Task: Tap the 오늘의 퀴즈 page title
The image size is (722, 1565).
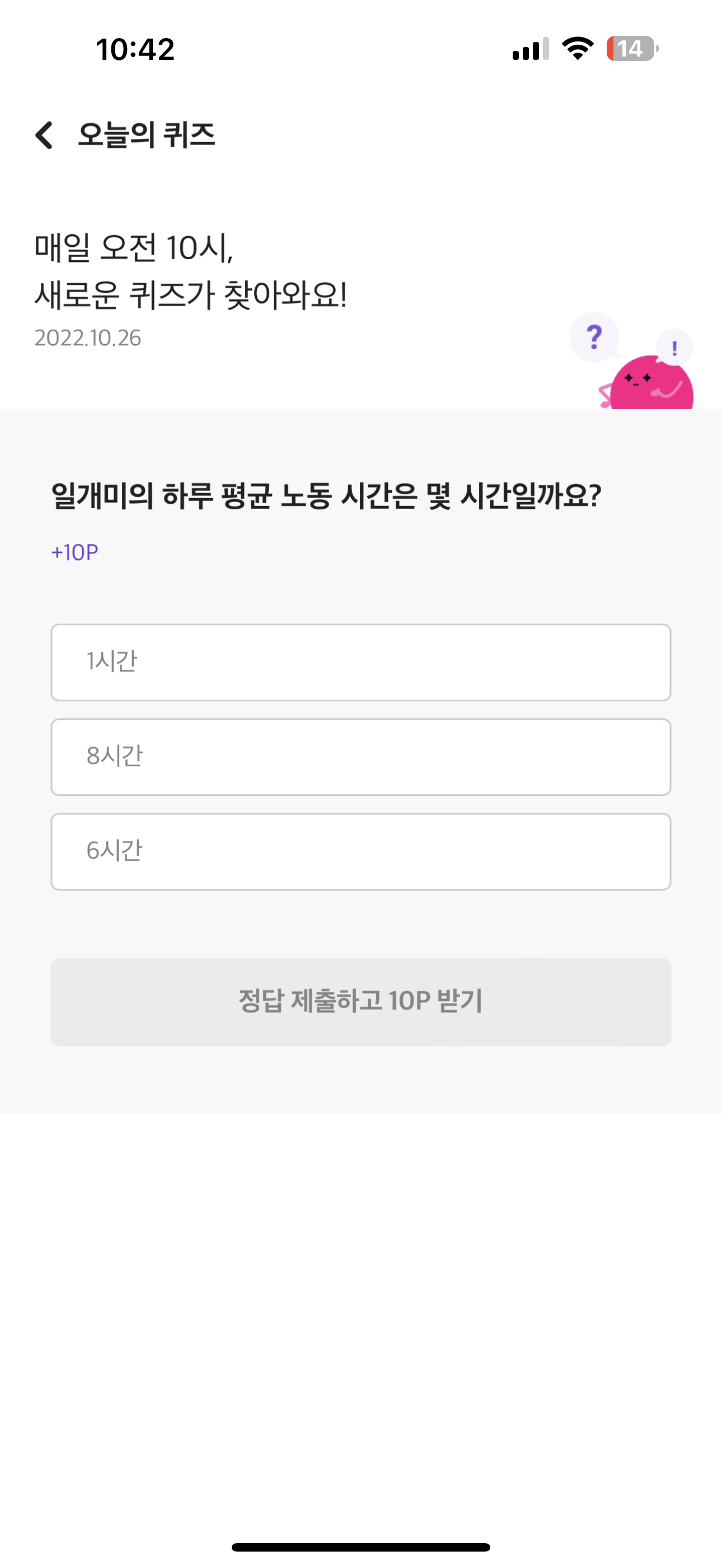Action: pos(147,135)
